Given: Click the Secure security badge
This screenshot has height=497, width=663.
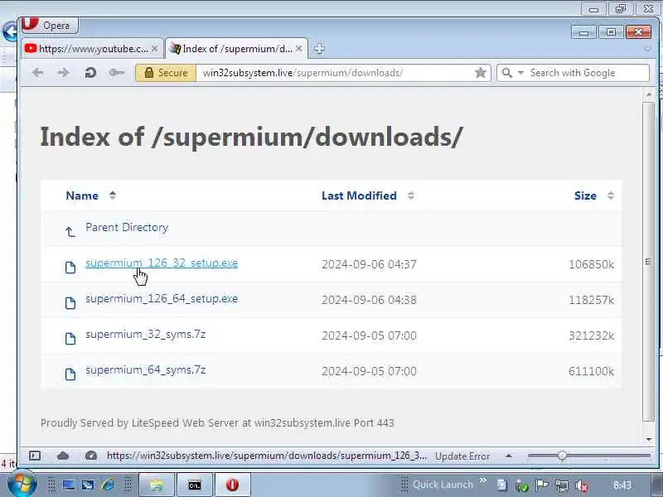Looking at the screenshot, I should click(166, 73).
